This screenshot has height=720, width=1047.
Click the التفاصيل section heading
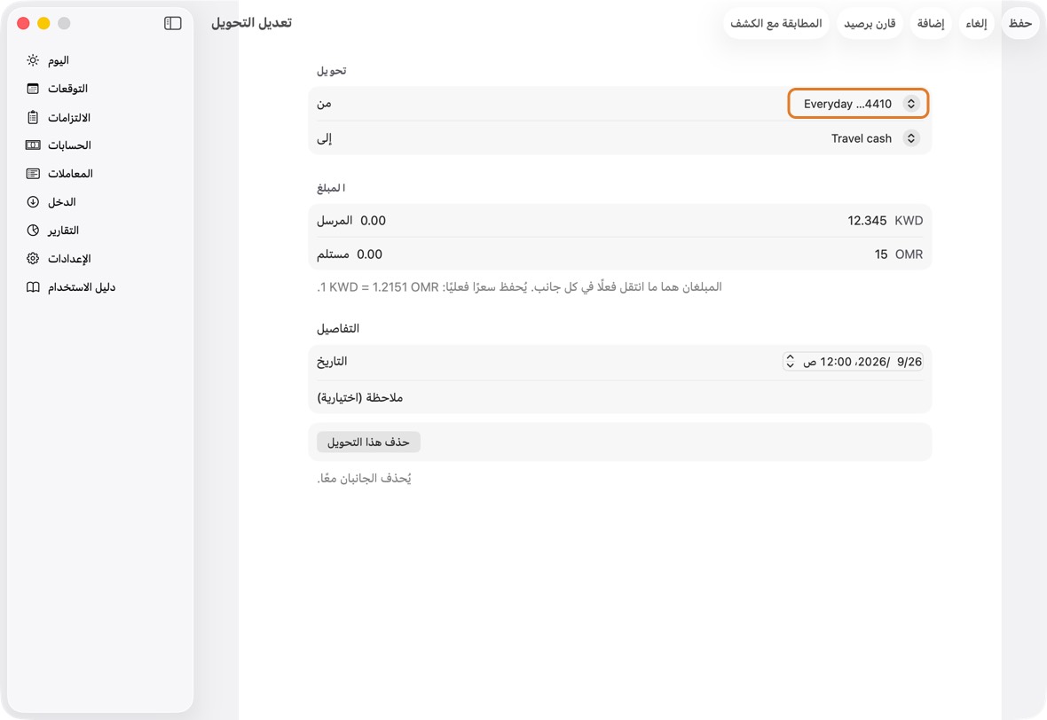point(338,328)
